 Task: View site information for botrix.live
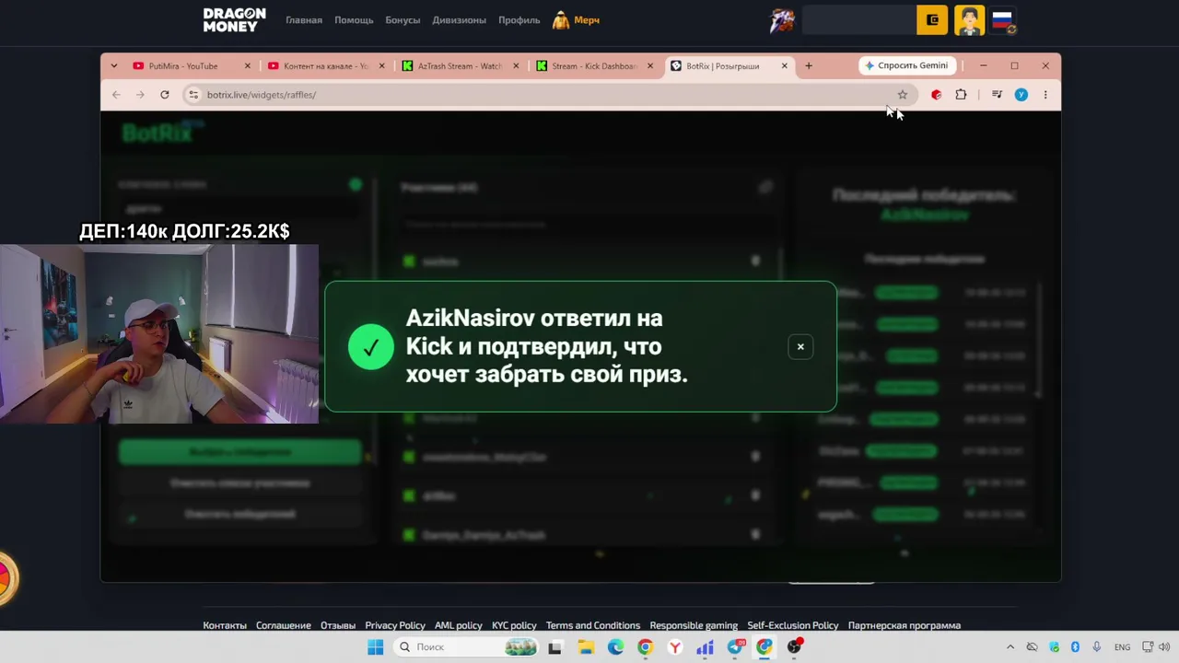tap(193, 95)
